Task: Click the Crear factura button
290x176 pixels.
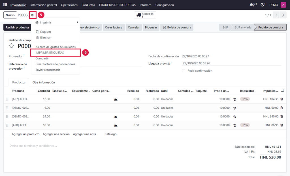Action: click(114, 27)
